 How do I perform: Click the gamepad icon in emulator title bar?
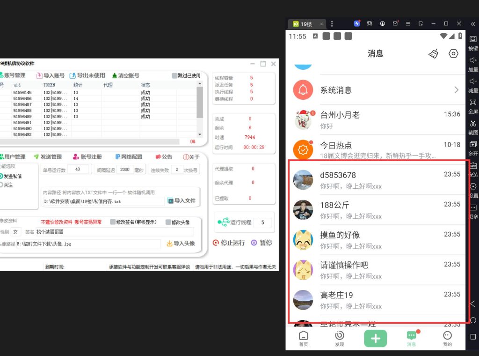coord(370,23)
